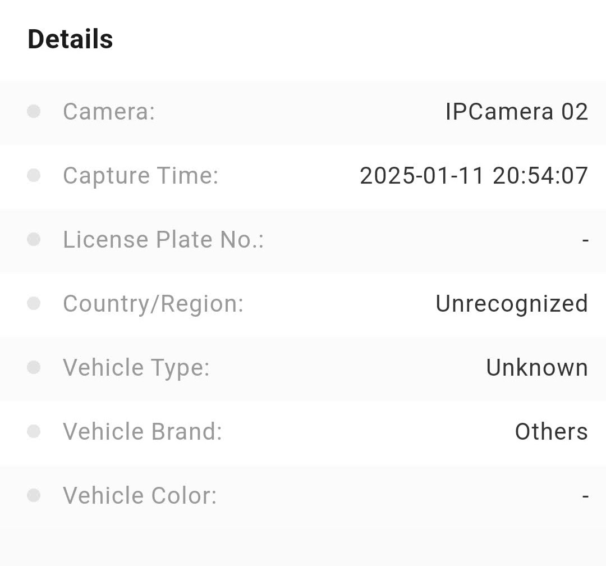Click the bullet dot beside Vehicle Brand
The width and height of the screenshot is (606, 566).
coord(34,431)
